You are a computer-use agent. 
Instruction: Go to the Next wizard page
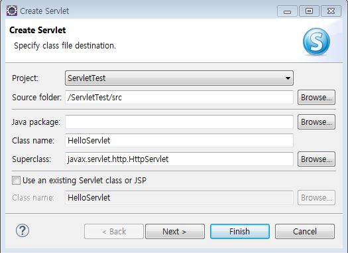175,232
